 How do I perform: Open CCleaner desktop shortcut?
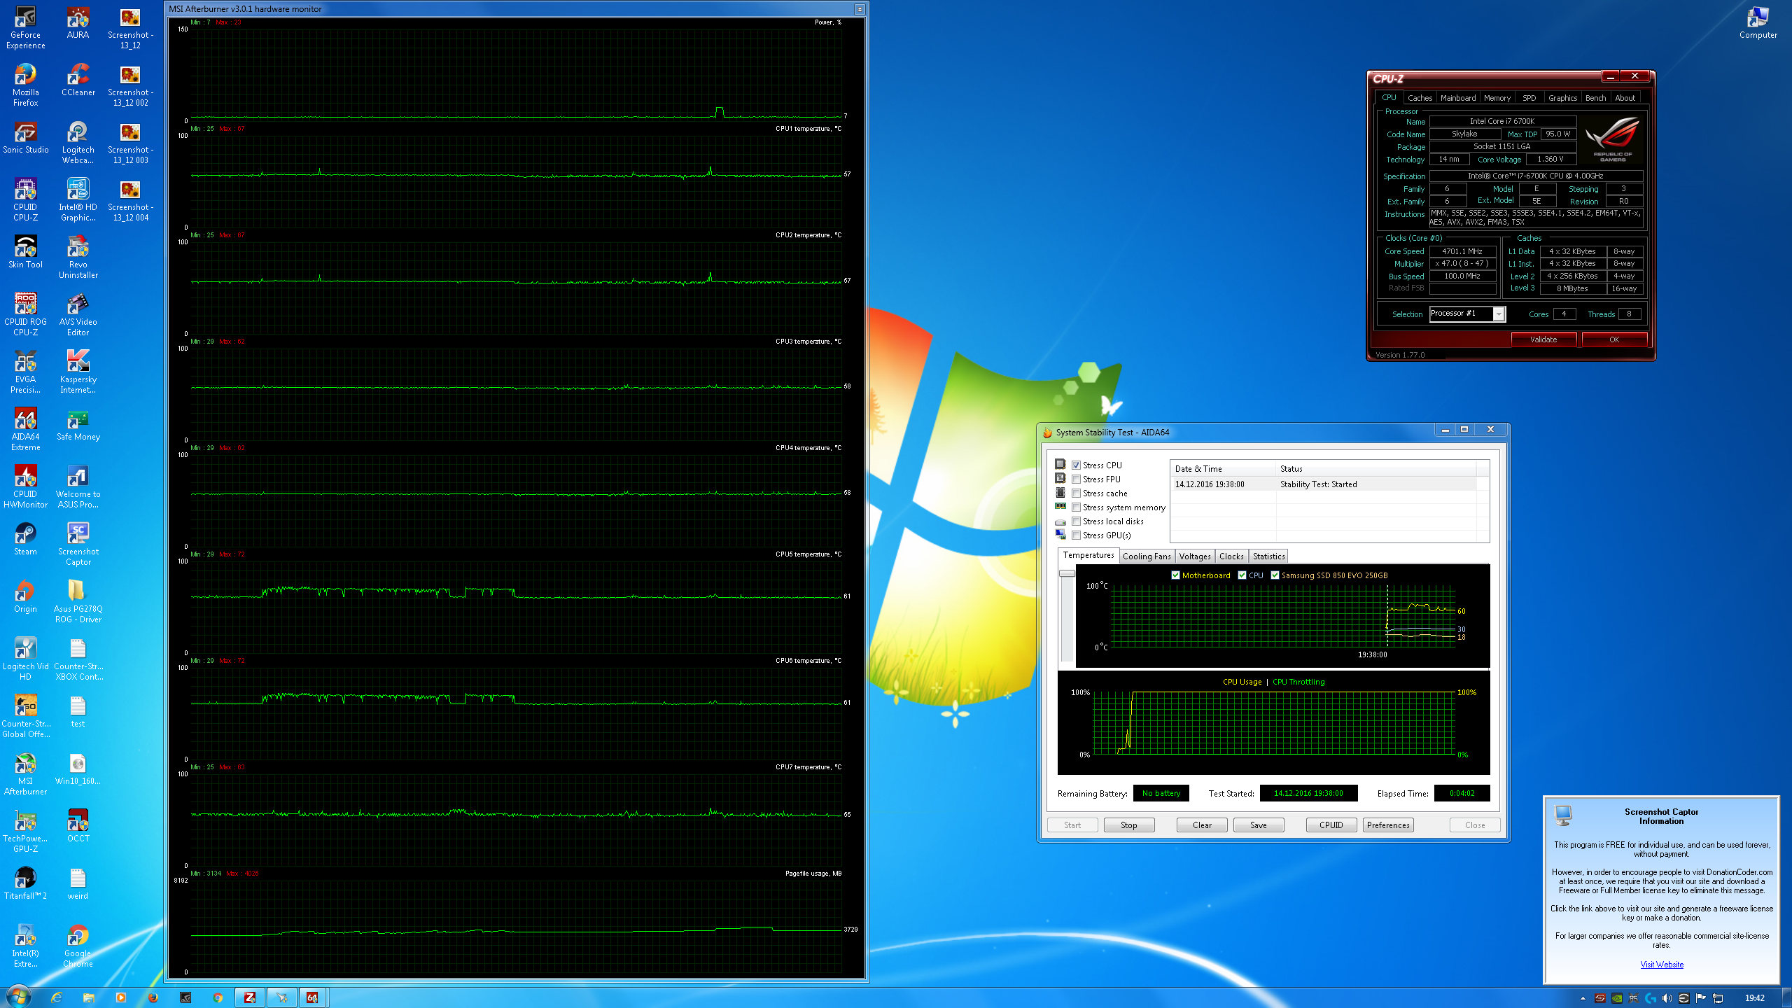78,80
